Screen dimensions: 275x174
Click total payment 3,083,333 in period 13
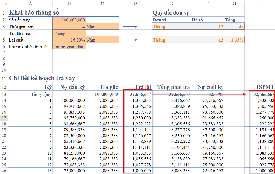(171, 171)
